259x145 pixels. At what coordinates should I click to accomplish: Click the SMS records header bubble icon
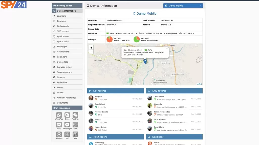[149, 91]
